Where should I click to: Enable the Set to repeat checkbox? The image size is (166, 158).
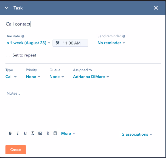pyautogui.click(x=8, y=55)
